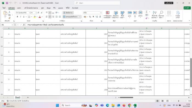Image resolution: width=192 pixels, height=108 pixels.
Task: Toggle Underline formatting button
Action: coord(24,17)
